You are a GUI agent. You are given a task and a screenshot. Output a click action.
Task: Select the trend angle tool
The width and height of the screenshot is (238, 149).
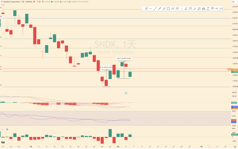click(x=186, y=9)
